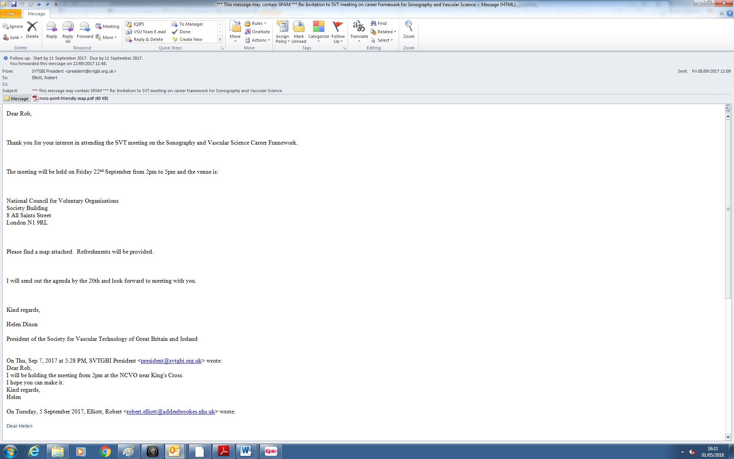Open the Junk dropdown menu
This screenshot has width=734, height=459.
pos(13,37)
